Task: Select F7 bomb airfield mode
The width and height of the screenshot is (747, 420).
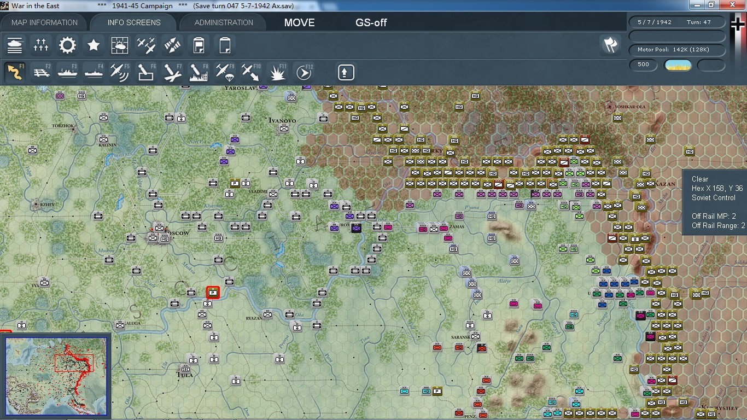Action: tap(172, 72)
